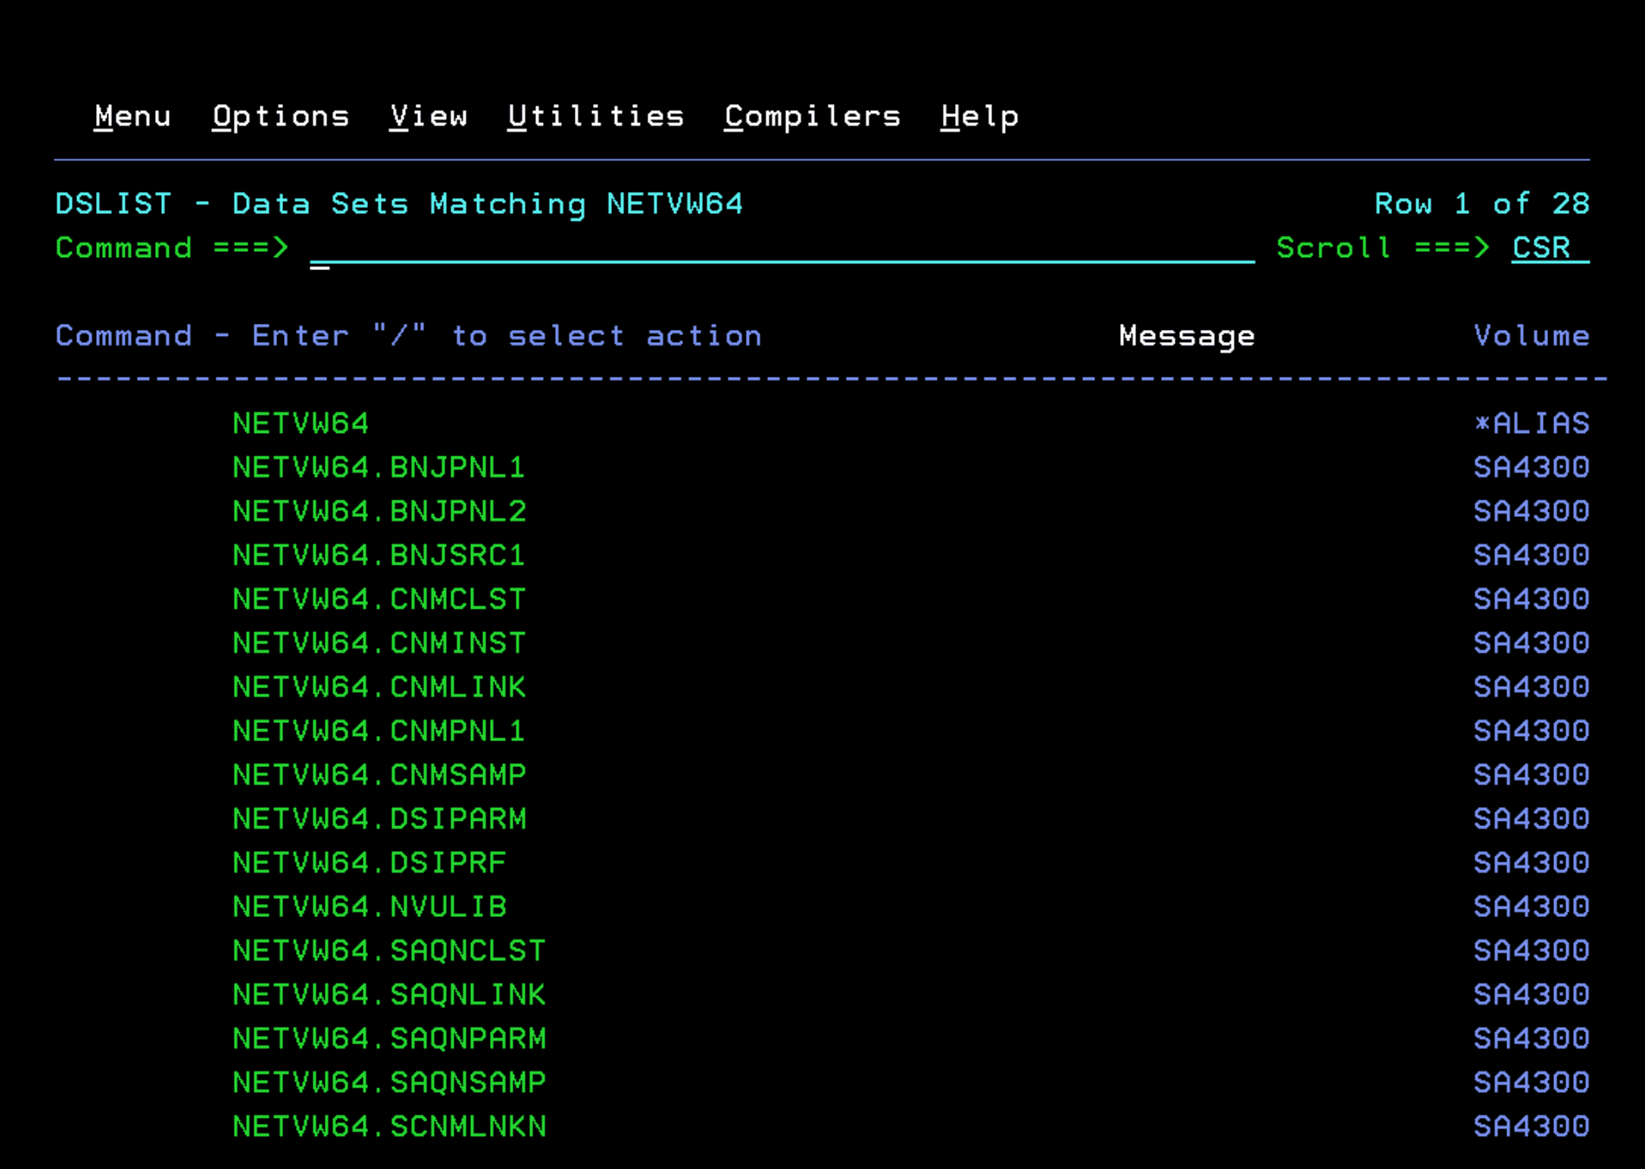The height and width of the screenshot is (1169, 1645).
Task: Select the NETVW64 alias entry
Action: click(x=300, y=423)
